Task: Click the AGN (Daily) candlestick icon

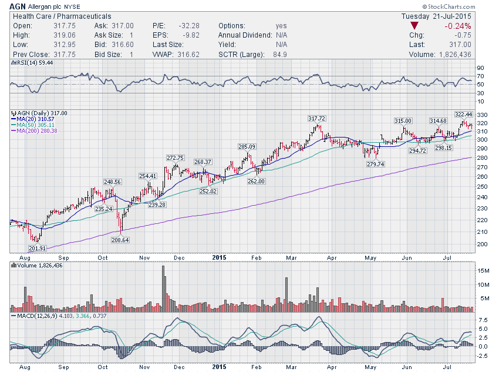Action: click(x=14, y=113)
